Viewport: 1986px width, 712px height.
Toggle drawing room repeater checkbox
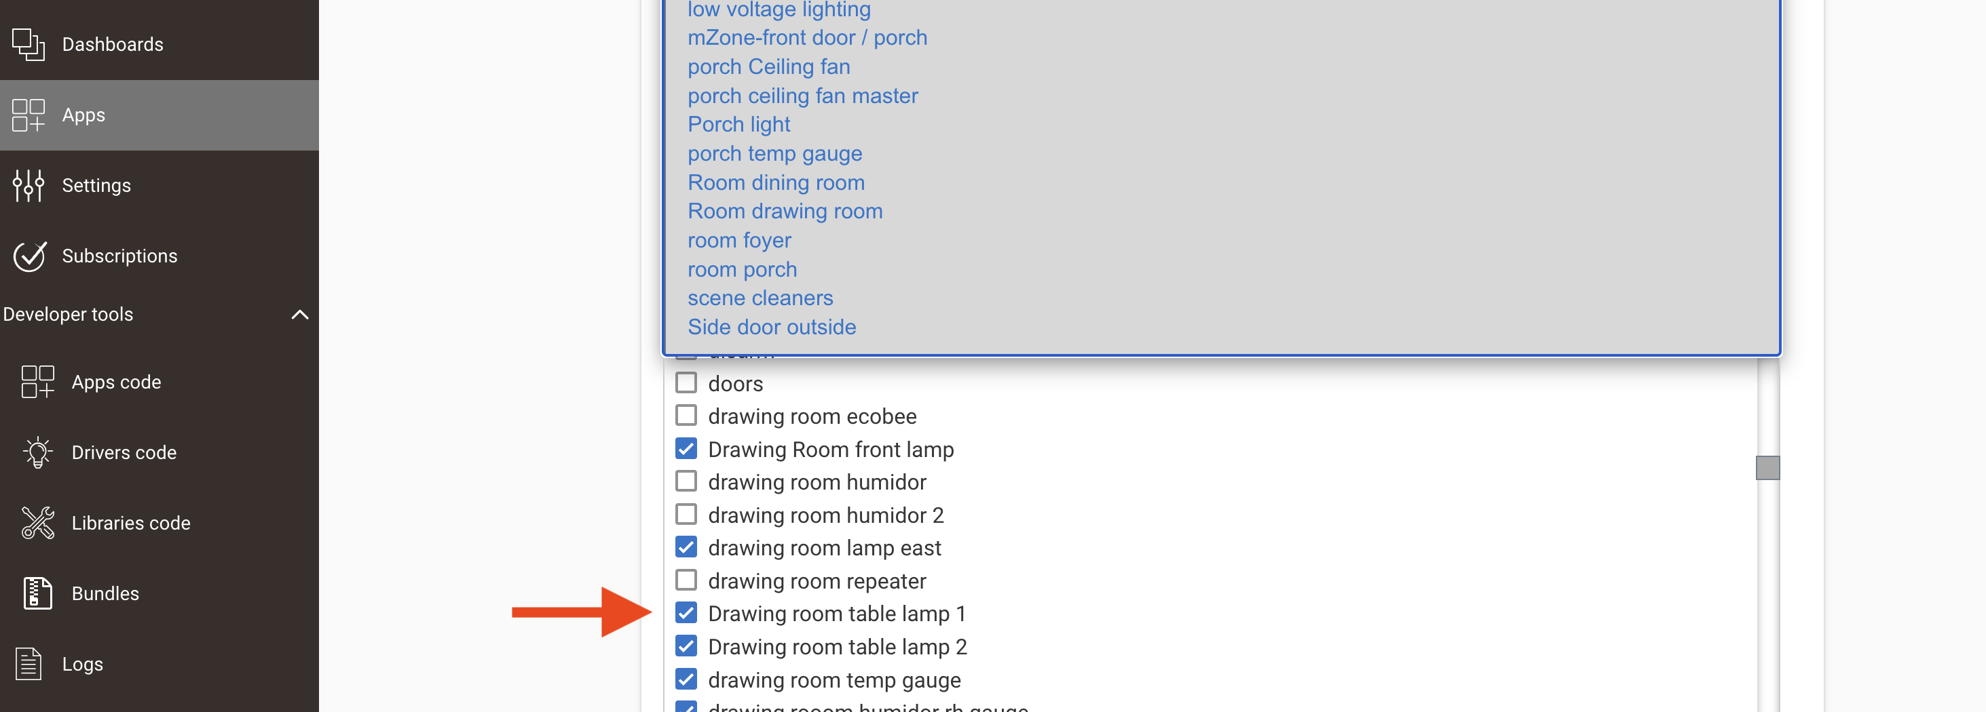686,580
